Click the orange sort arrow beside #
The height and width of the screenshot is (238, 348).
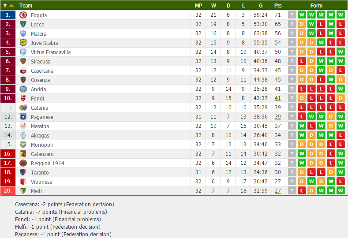[11, 6]
